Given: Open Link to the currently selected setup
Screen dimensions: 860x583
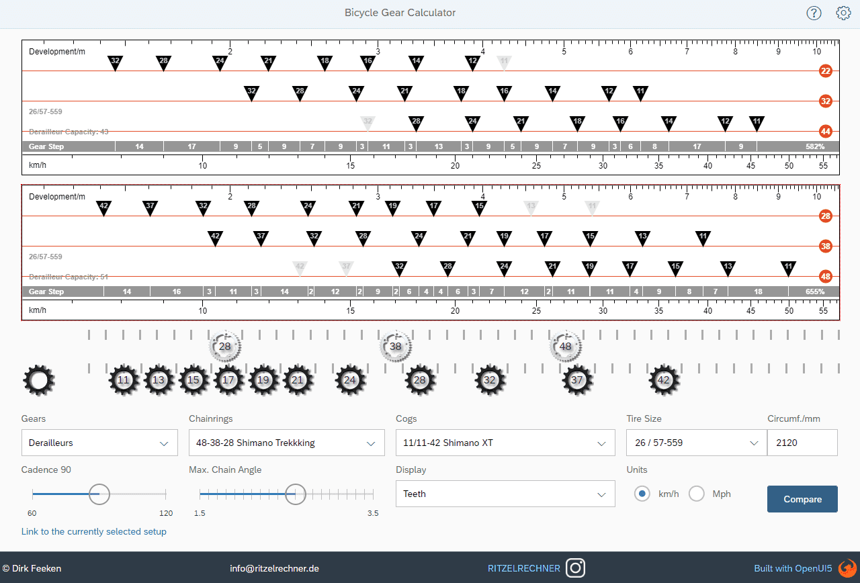Looking at the screenshot, I should [x=94, y=531].
